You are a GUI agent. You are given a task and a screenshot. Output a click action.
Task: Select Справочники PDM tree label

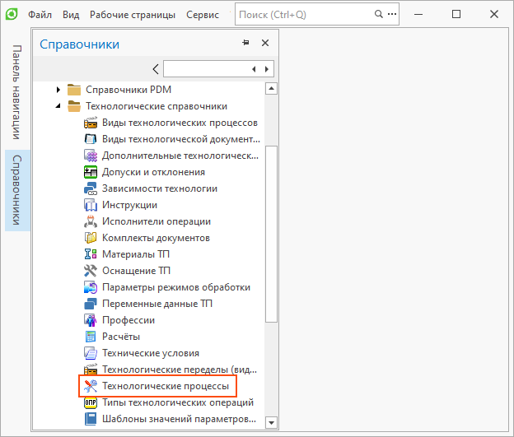pyautogui.click(x=128, y=90)
